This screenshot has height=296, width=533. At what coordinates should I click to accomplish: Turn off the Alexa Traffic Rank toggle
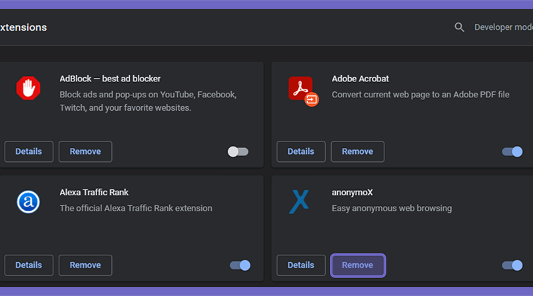click(240, 265)
